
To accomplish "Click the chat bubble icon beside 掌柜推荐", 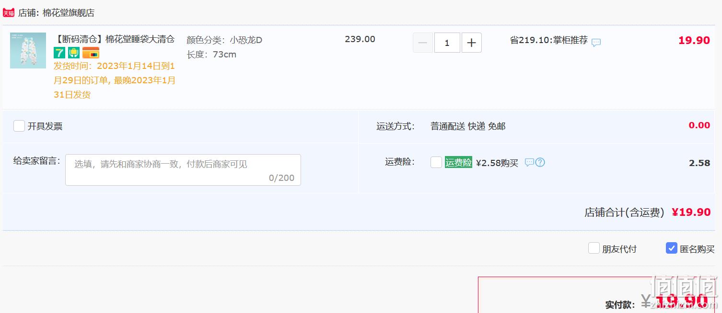I will 596,42.
